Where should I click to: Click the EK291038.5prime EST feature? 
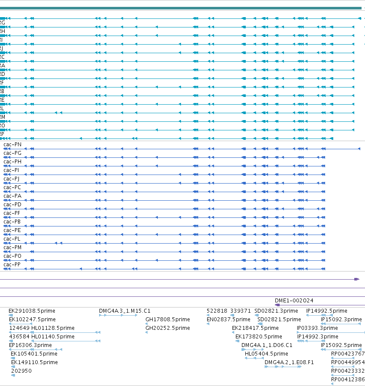(x=11, y=315)
